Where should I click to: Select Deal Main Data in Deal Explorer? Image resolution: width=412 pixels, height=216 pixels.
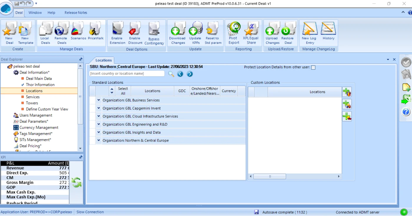click(x=39, y=79)
